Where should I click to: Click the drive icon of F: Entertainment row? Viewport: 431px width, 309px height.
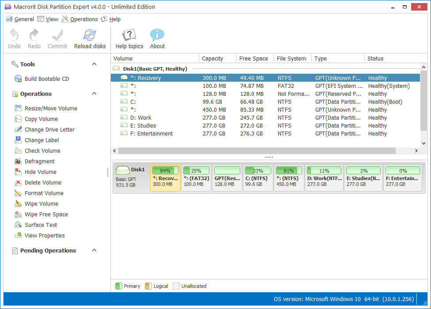point(124,133)
